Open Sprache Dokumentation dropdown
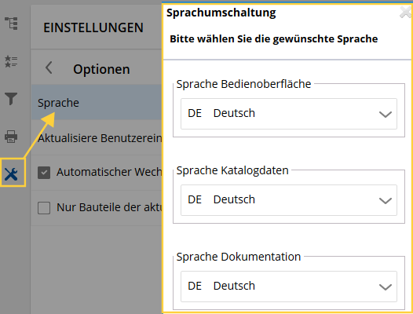 (x=289, y=287)
